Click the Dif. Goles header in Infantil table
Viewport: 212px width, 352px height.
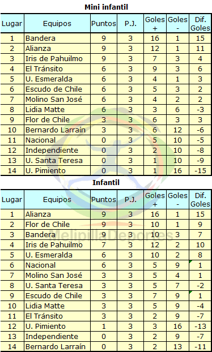click(200, 200)
